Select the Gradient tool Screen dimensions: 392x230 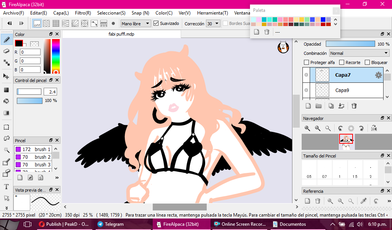[7, 113]
